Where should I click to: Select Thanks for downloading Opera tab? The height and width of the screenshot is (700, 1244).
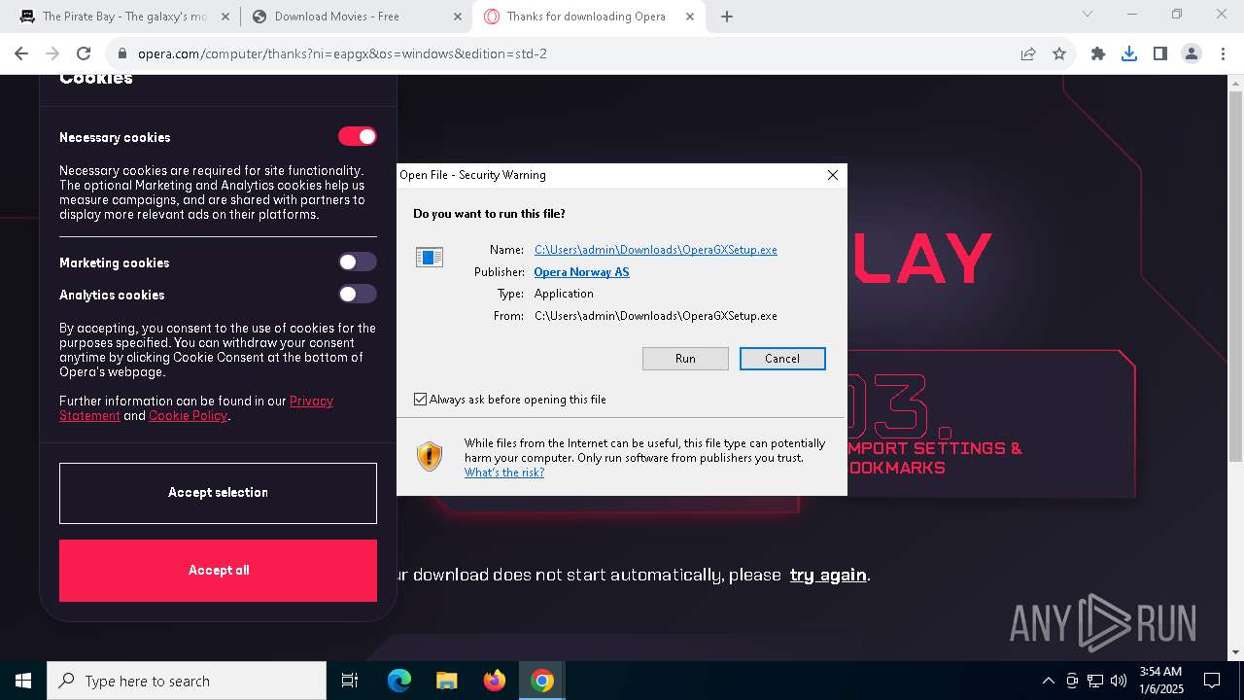pyautogui.click(x=589, y=16)
